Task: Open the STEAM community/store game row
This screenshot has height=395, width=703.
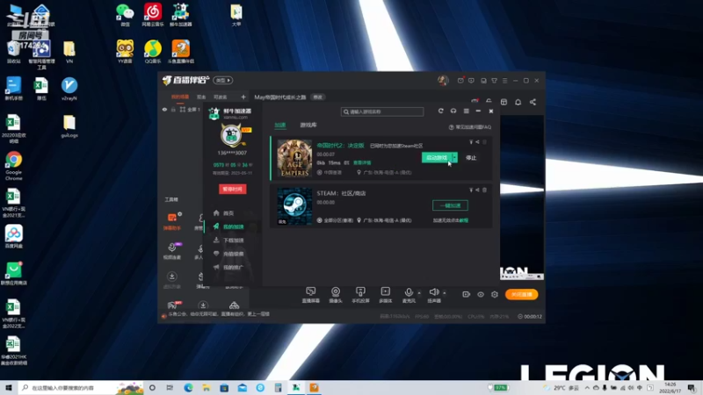Action: pos(381,206)
